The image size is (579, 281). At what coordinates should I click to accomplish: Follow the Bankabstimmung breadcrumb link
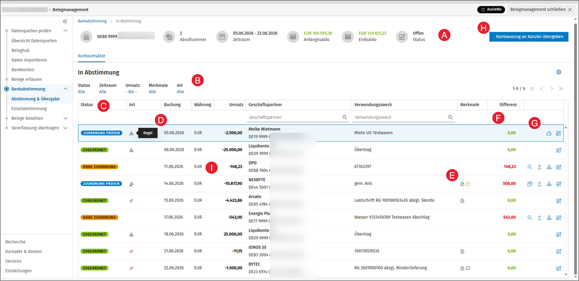(x=92, y=22)
